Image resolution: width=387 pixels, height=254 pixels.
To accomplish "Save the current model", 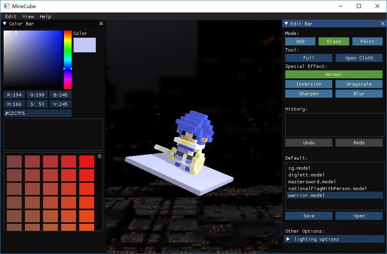I will point(309,216).
